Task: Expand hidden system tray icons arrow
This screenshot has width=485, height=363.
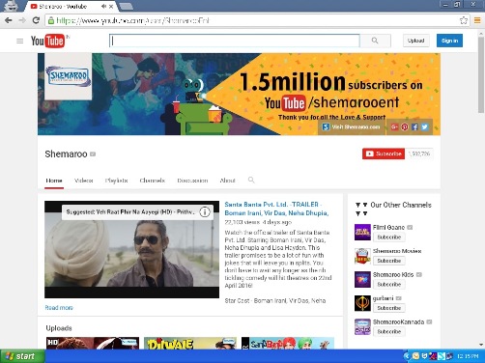Action: pos(406,356)
